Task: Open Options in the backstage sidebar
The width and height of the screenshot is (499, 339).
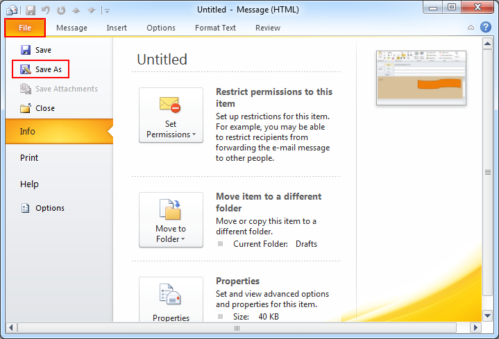Action: 42,208
